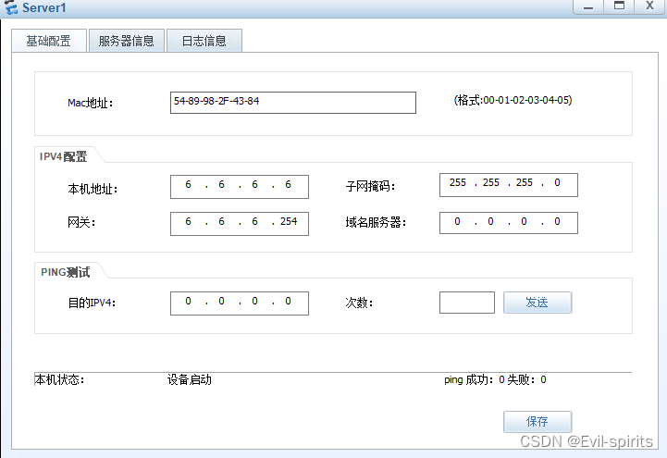
Task: Click the 保存 button
Action: pyautogui.click(x=537, y=421)
